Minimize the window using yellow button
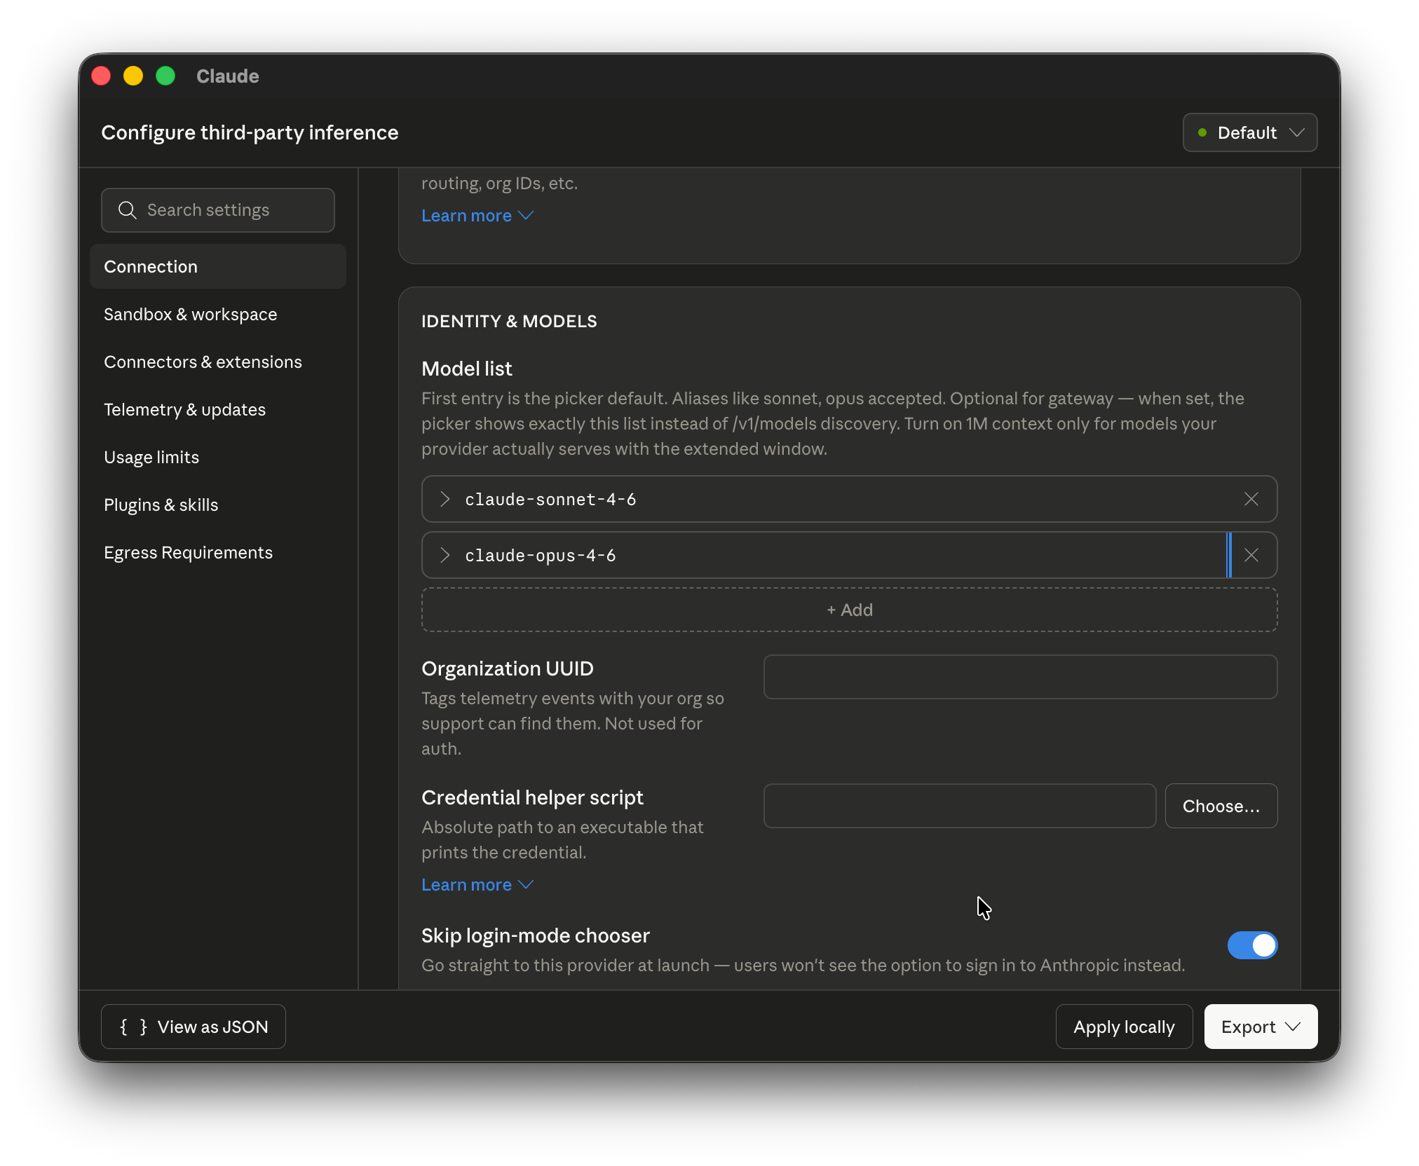 coord(133,76)
